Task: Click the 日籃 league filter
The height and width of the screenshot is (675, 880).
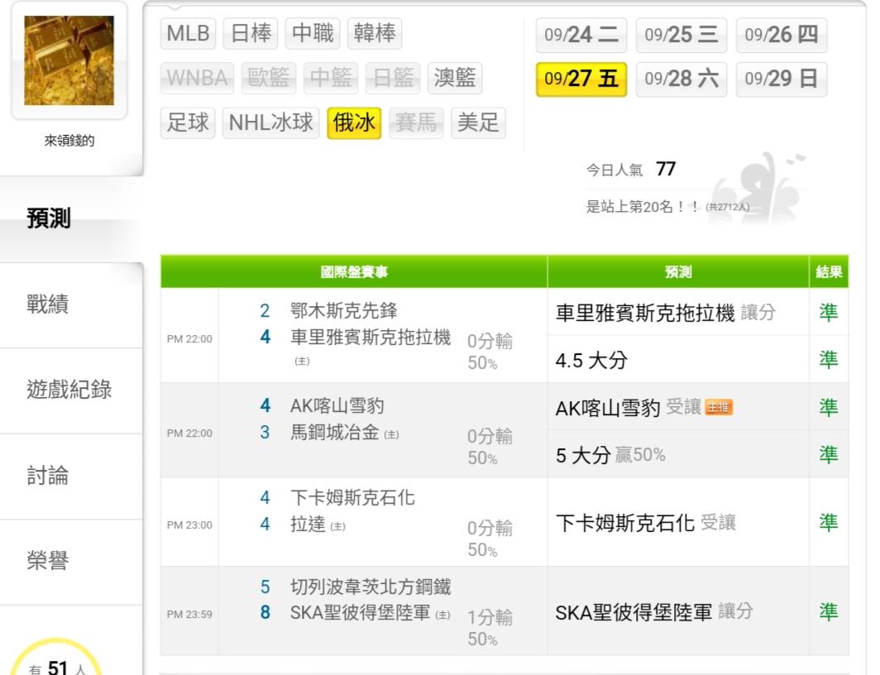Action: click(393, 78)
